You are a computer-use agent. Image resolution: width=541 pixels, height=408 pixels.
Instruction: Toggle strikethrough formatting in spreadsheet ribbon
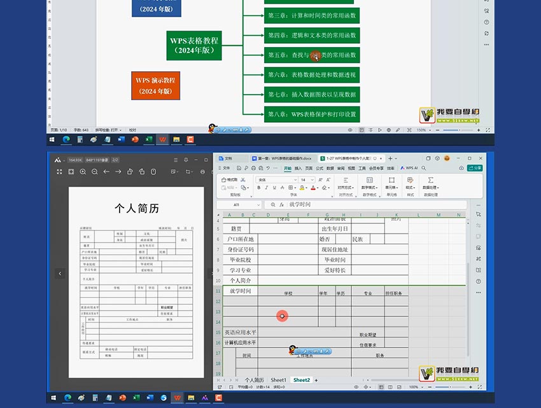click(x=282, y=187)
